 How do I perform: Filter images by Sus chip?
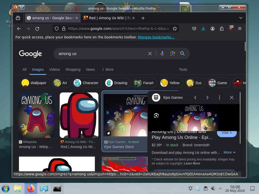coord(195,83)
